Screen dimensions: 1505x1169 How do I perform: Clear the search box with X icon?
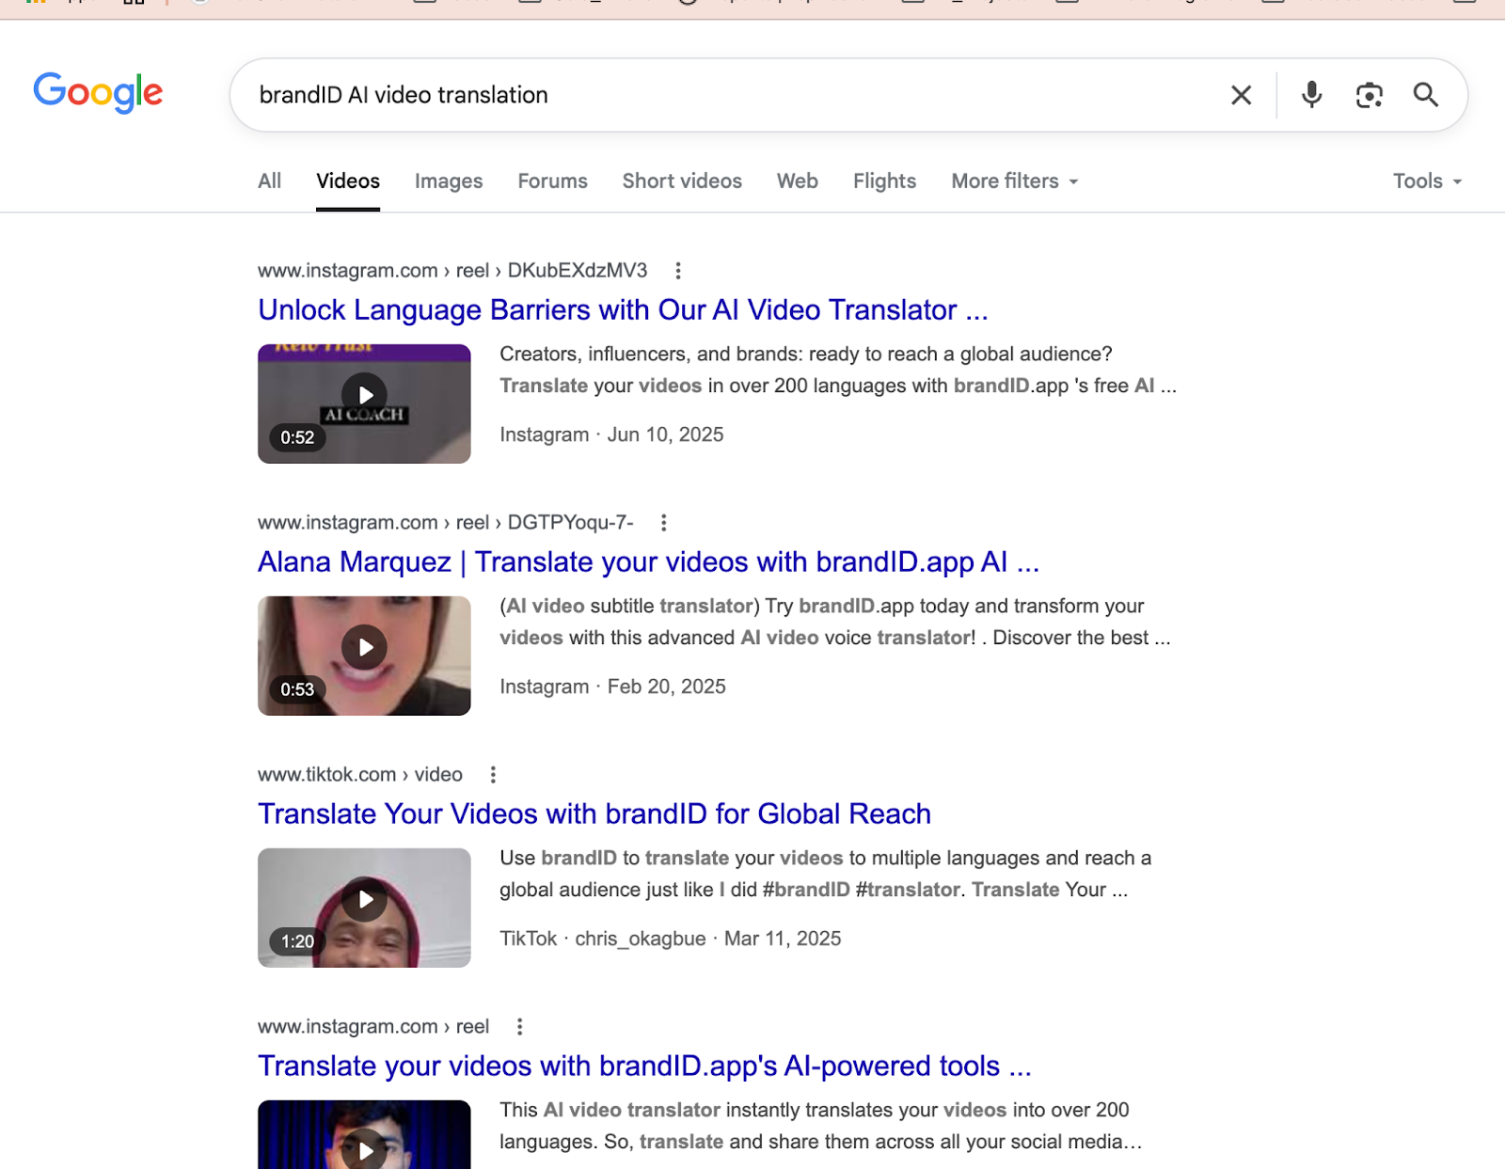1241,95
